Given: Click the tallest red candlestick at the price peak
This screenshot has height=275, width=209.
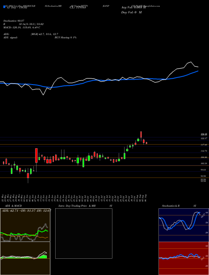Looking at the screenshot, I should pyautogui.click(x=141, y=135).
